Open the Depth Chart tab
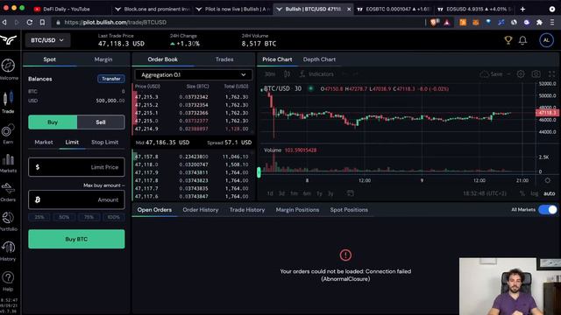This screenshot has width=561, height=315. tap(319, 59)
